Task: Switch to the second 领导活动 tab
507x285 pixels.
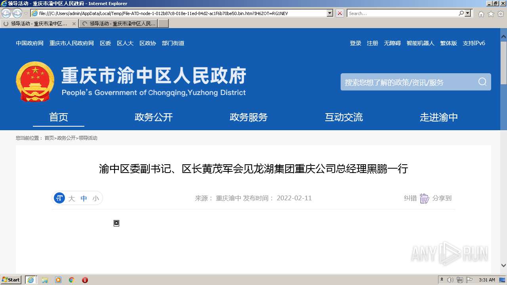Action: 119,24
